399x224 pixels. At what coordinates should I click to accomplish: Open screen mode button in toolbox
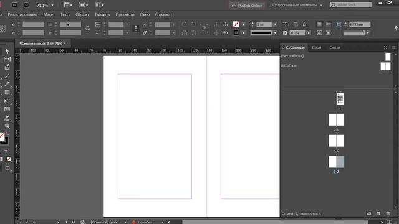[7, 168]
